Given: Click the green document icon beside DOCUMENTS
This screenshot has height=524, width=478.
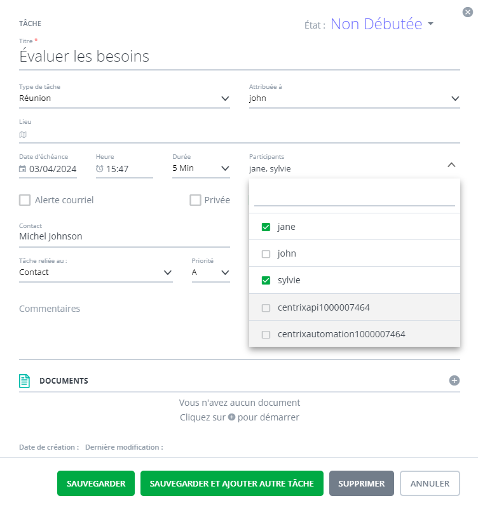Looking at the screenshot, I should point(24,380).
